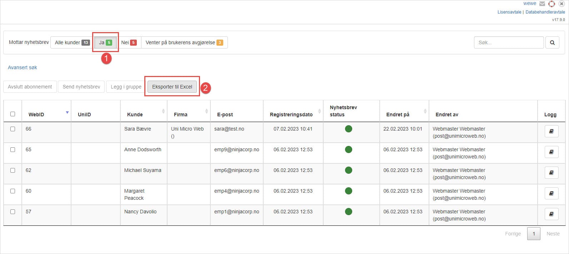Tick the select-all header checkbox
Viewport: 569px width, 254px height.
pos(13,114)
